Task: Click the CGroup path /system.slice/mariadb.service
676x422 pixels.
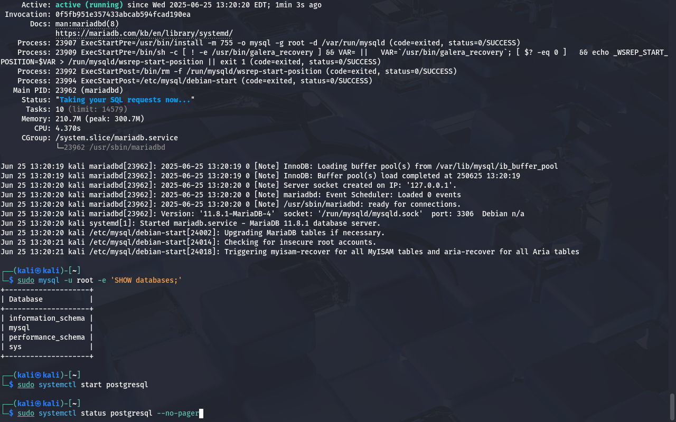Action: coord(117,138)
